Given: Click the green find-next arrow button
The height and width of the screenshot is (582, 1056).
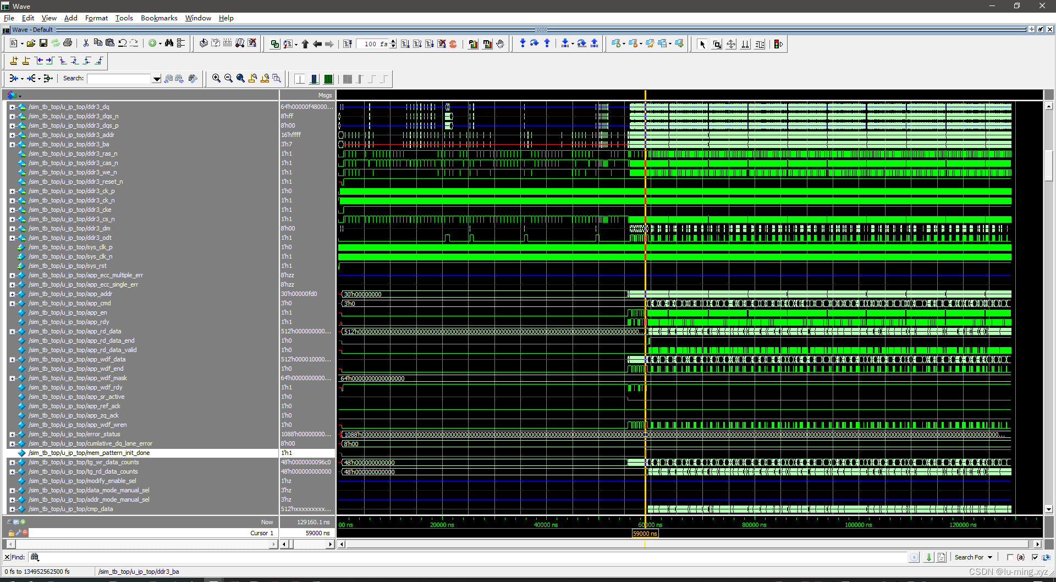Looking at the screenshot, I should 928,557.
